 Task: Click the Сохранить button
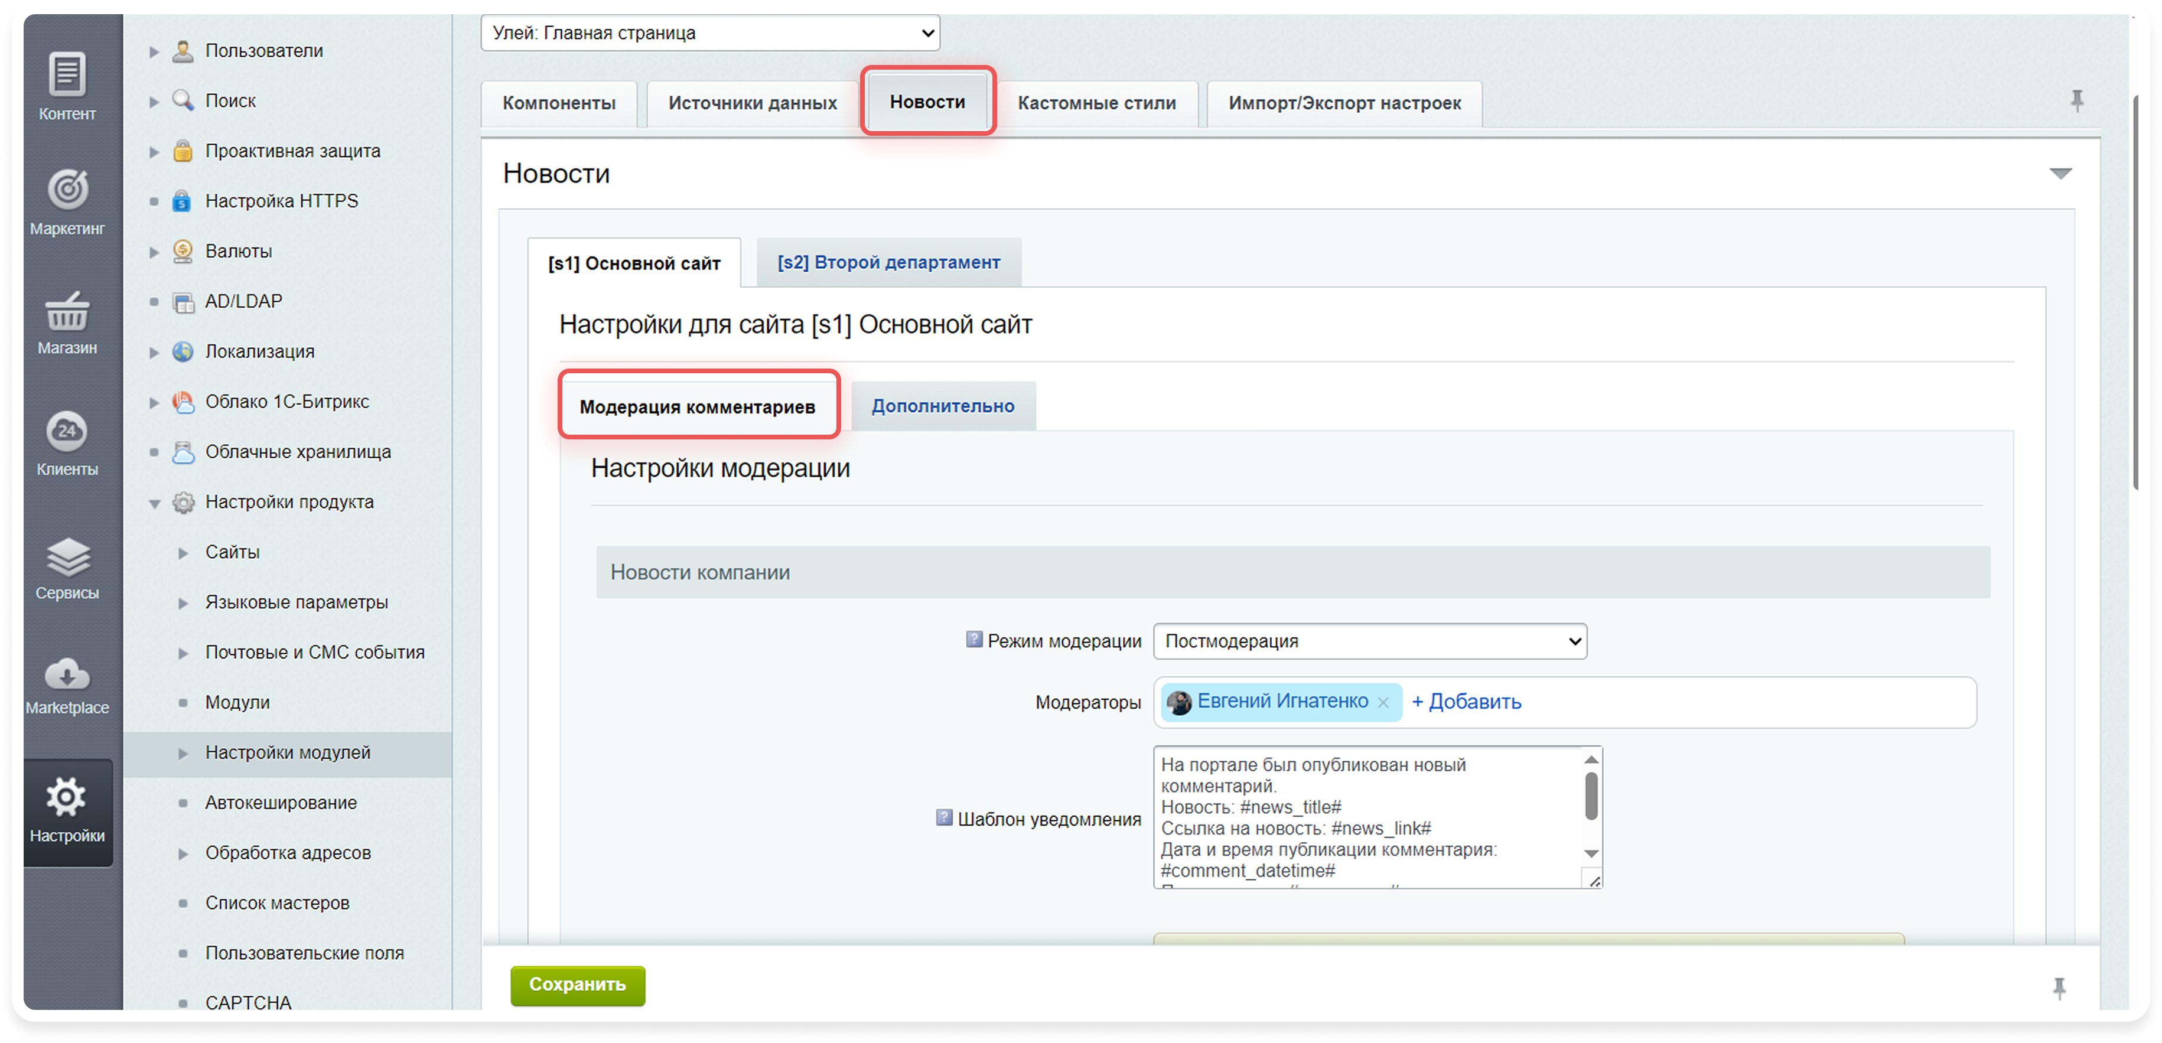(x=578, y=985)
